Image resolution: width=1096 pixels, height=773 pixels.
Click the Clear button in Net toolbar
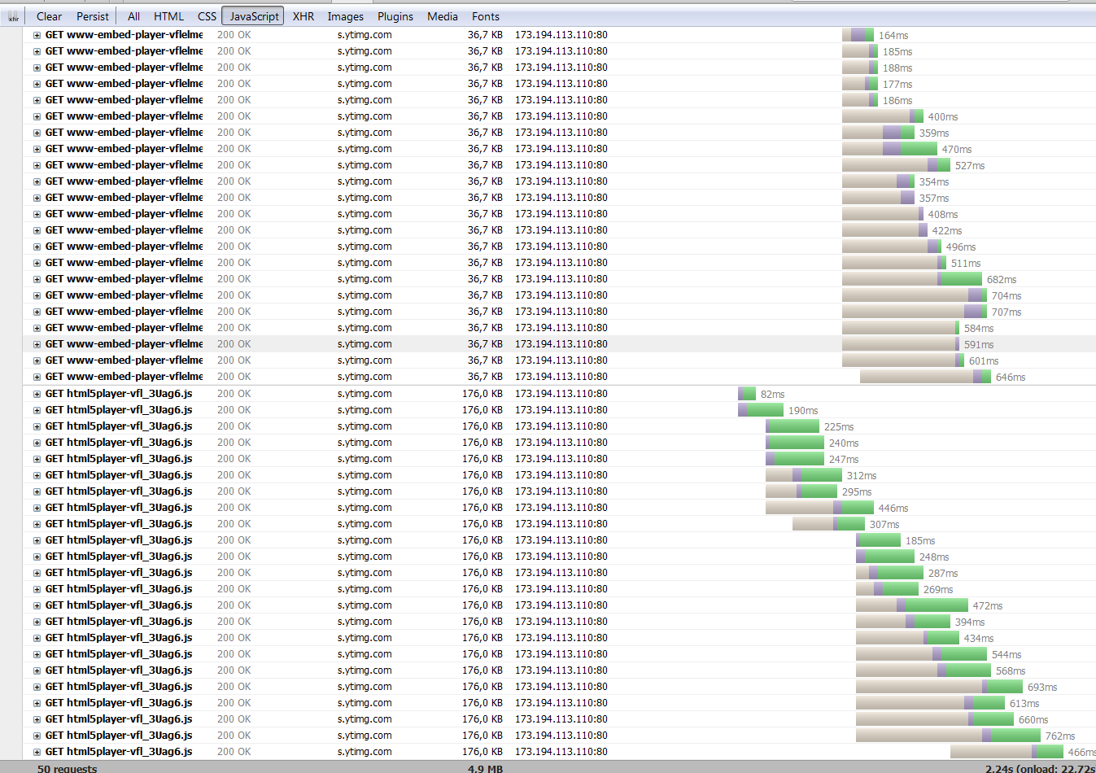coord(49,16)
